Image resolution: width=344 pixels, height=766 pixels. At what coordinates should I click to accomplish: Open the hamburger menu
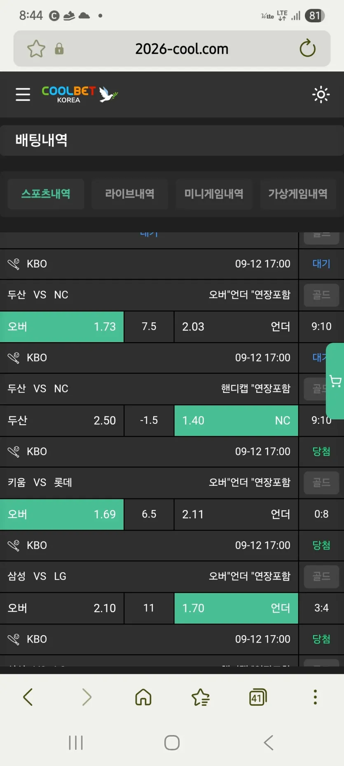[23, 95]
